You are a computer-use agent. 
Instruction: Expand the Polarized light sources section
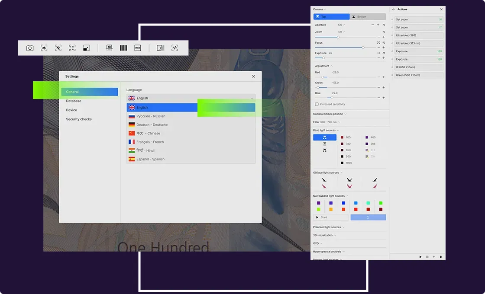[329, 227]
